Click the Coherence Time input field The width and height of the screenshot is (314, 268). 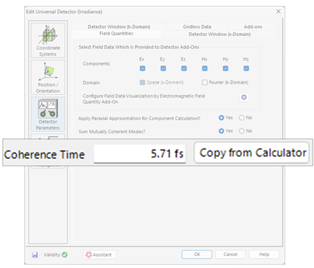point(140,154)
